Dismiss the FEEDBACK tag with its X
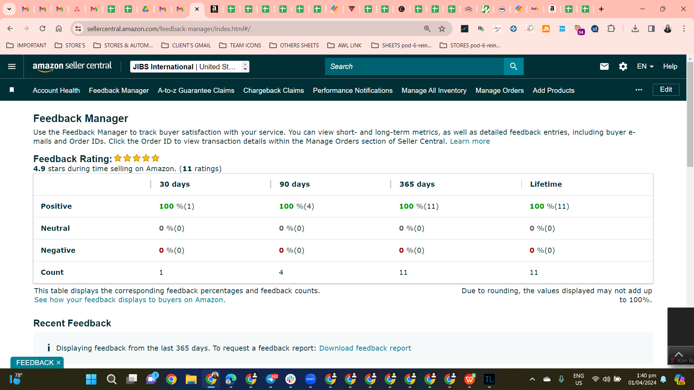Image resolution: width=694 pixels, height=390 pixels. tap(59, 363)
